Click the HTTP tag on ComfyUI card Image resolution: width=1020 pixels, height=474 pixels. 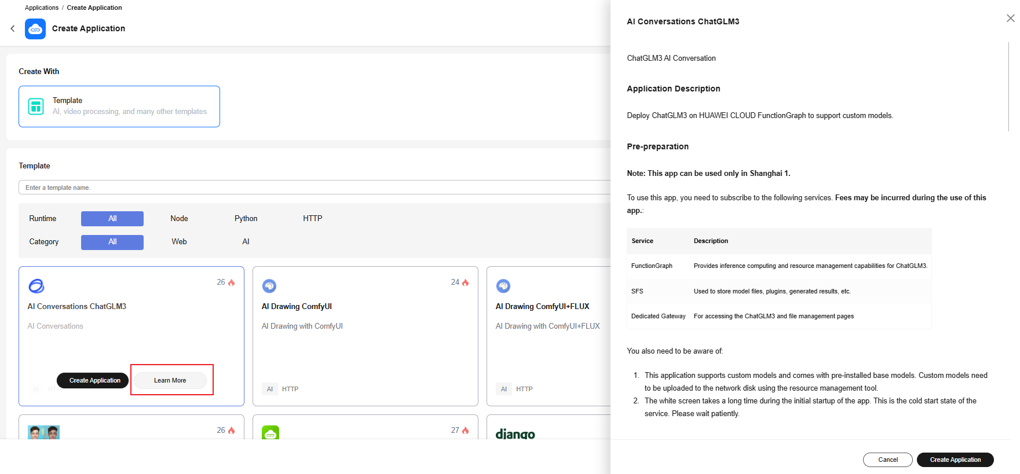tap(290, 389)
